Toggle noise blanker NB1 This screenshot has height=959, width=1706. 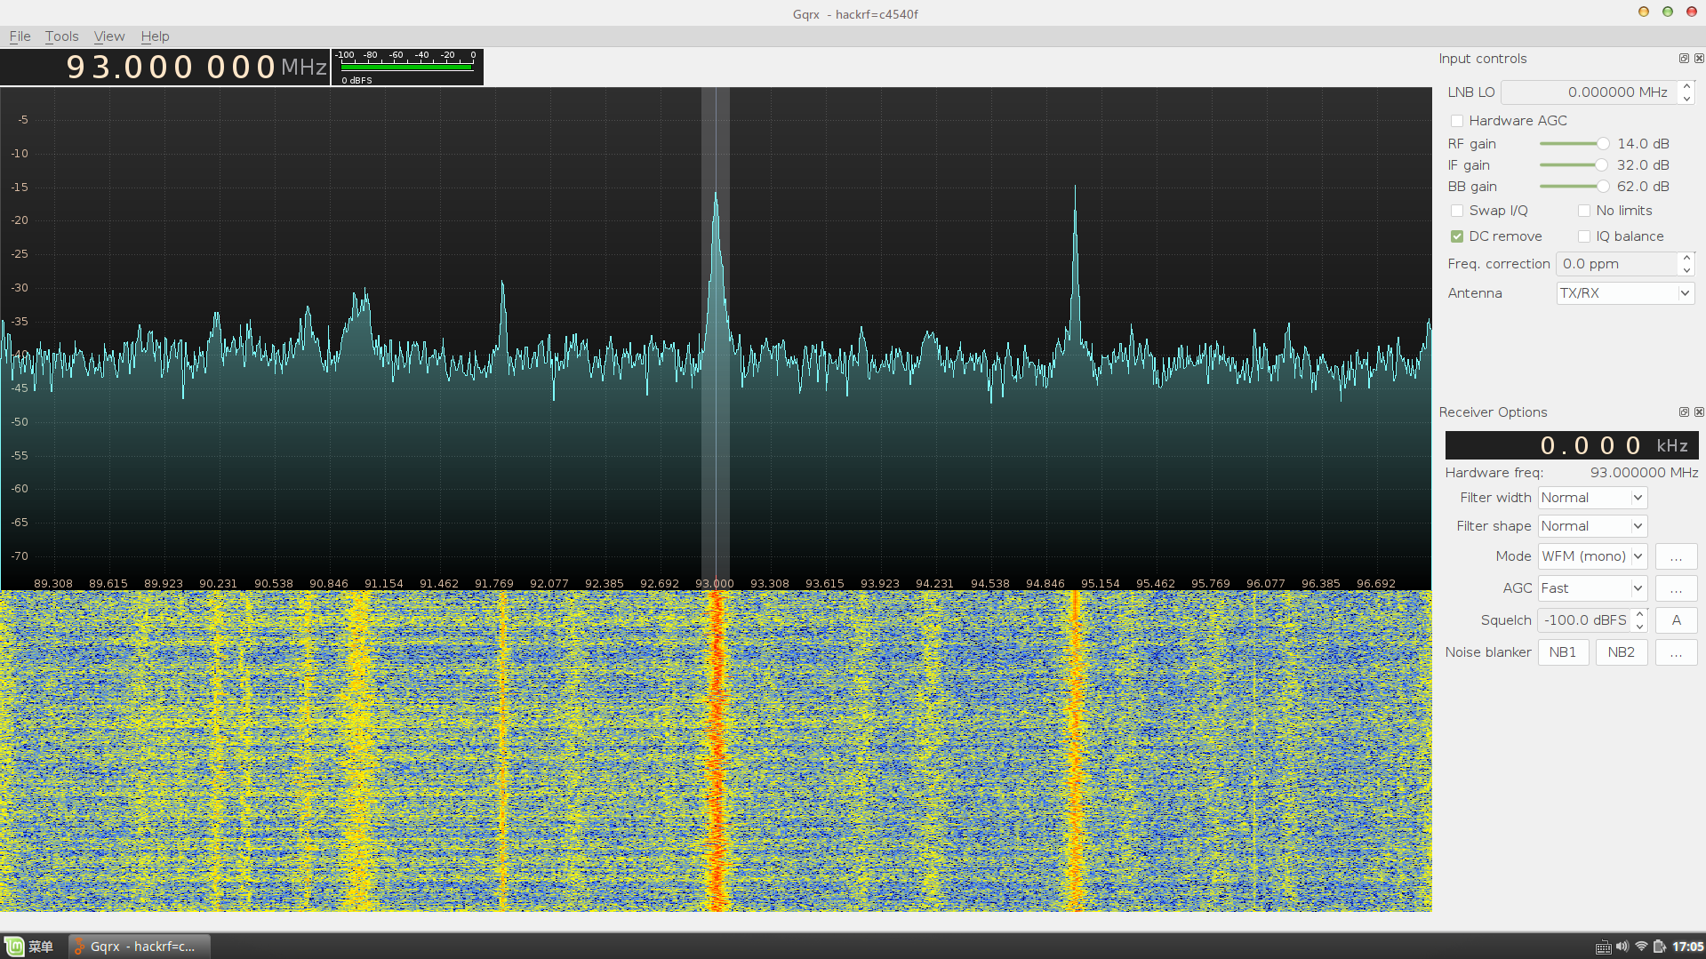pos(1562,652)
